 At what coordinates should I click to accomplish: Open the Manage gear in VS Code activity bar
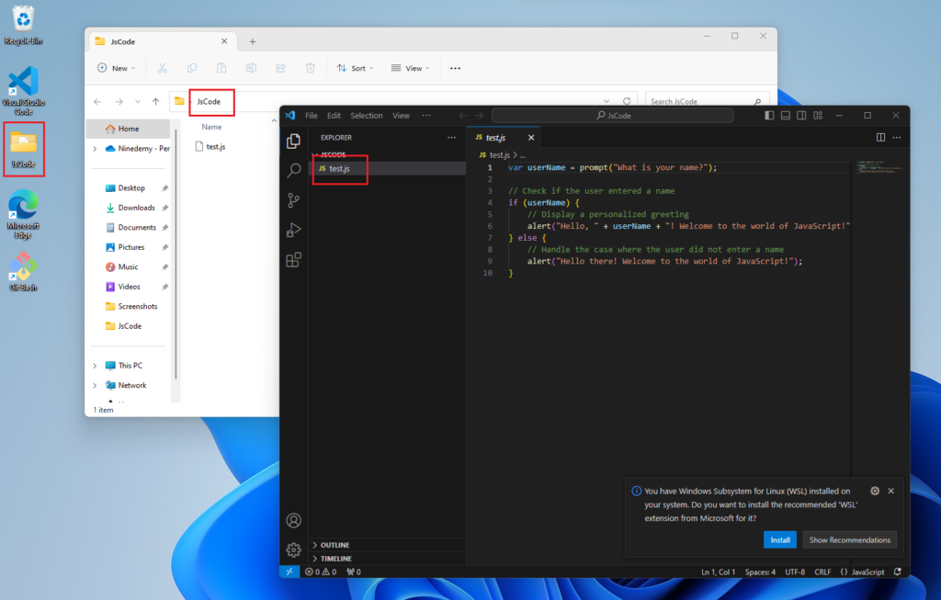(x=293, y=549)
